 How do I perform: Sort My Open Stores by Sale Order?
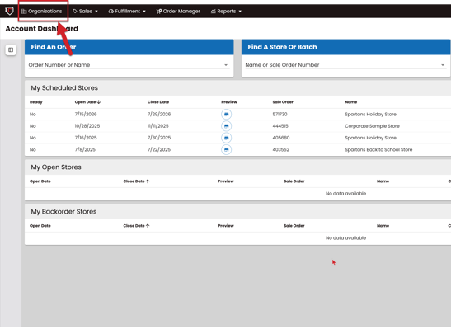point(294,181)
